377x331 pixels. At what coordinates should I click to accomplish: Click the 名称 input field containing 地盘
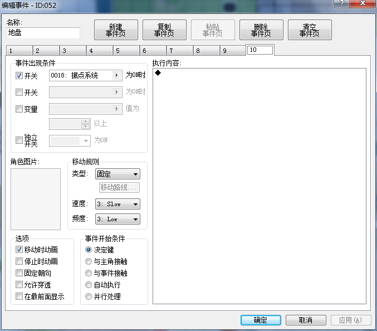(x=43, y=33)
